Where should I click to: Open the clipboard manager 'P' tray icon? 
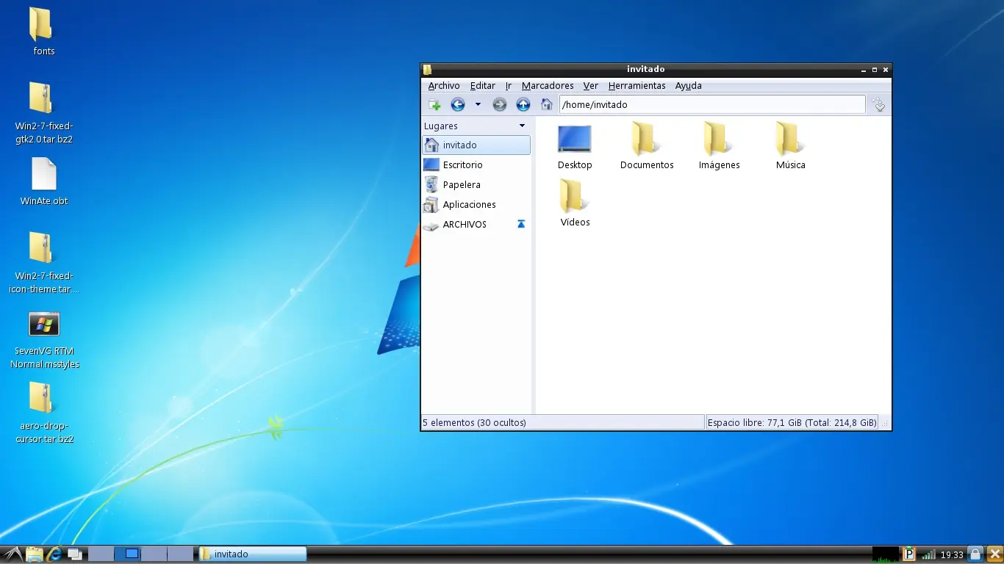tap(910, 554)
